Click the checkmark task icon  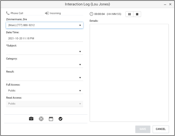pyautogui.click(x=60, y=119)
